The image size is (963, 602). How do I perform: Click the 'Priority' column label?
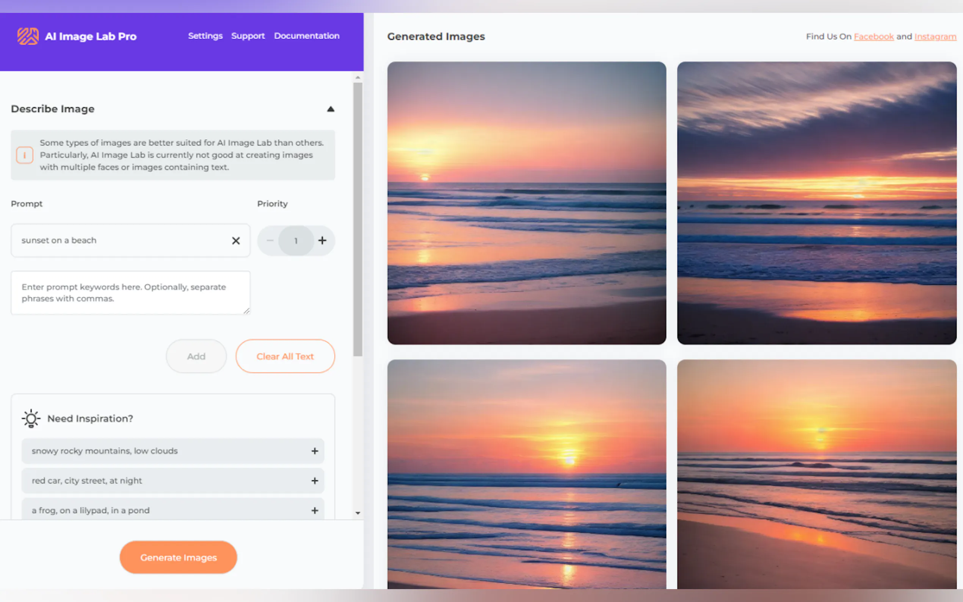(x=272, y=204)
